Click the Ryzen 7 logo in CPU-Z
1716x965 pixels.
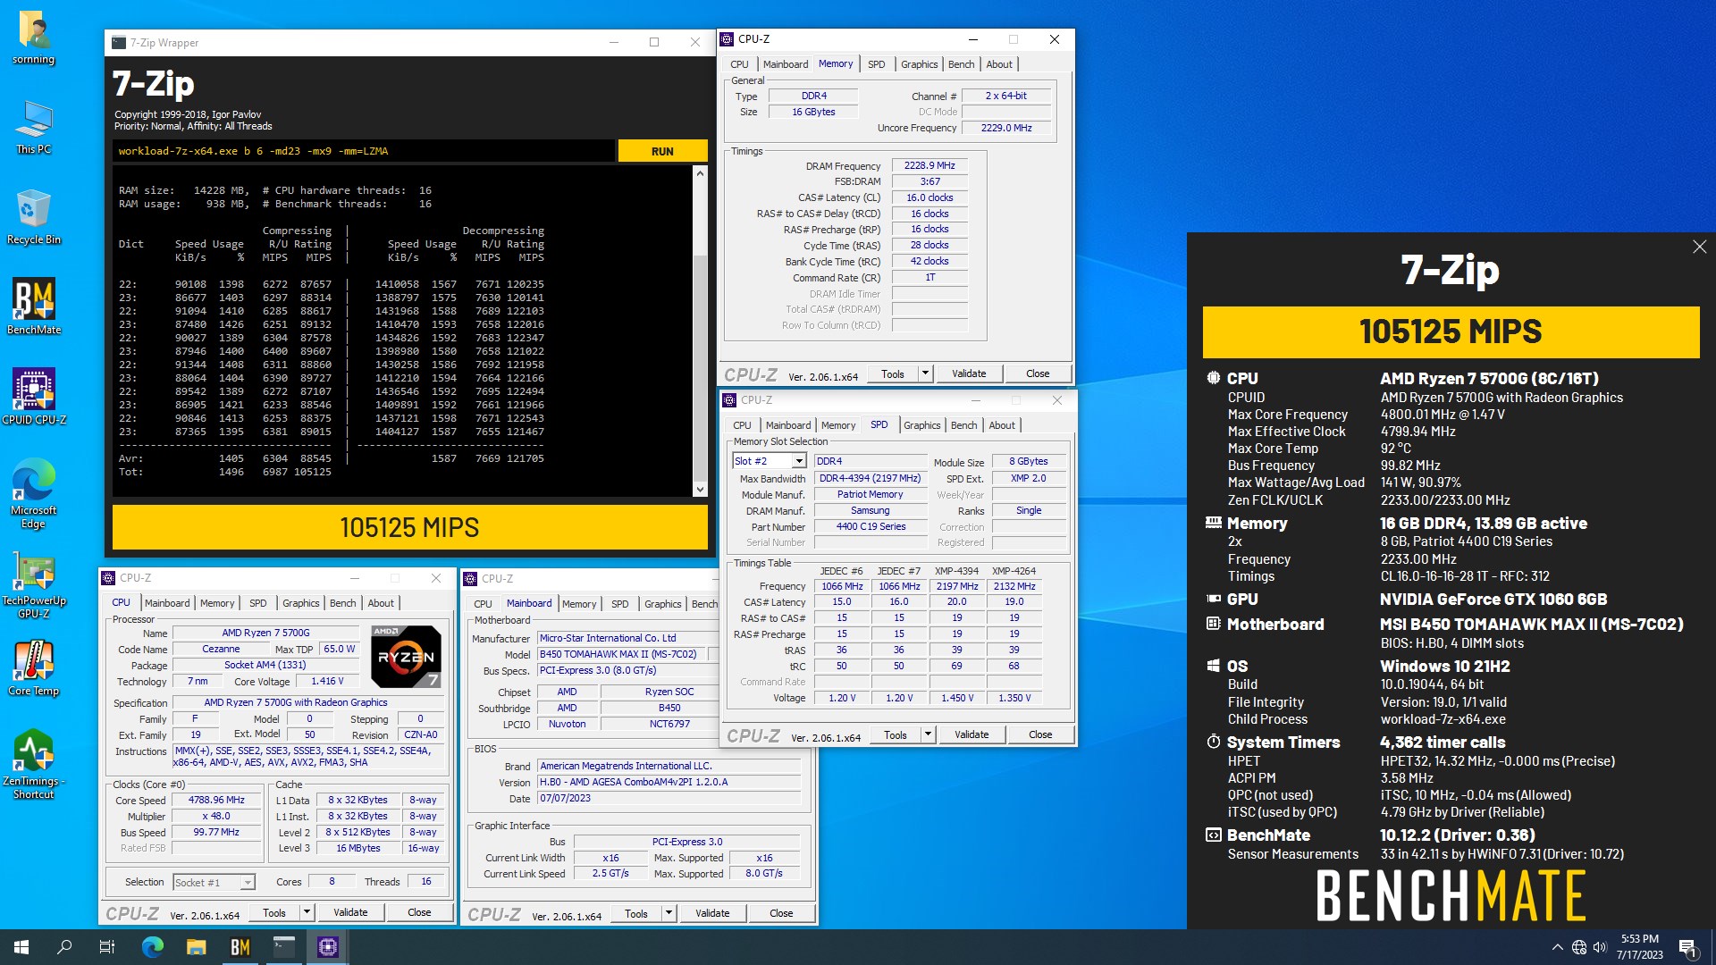(406, 657)
